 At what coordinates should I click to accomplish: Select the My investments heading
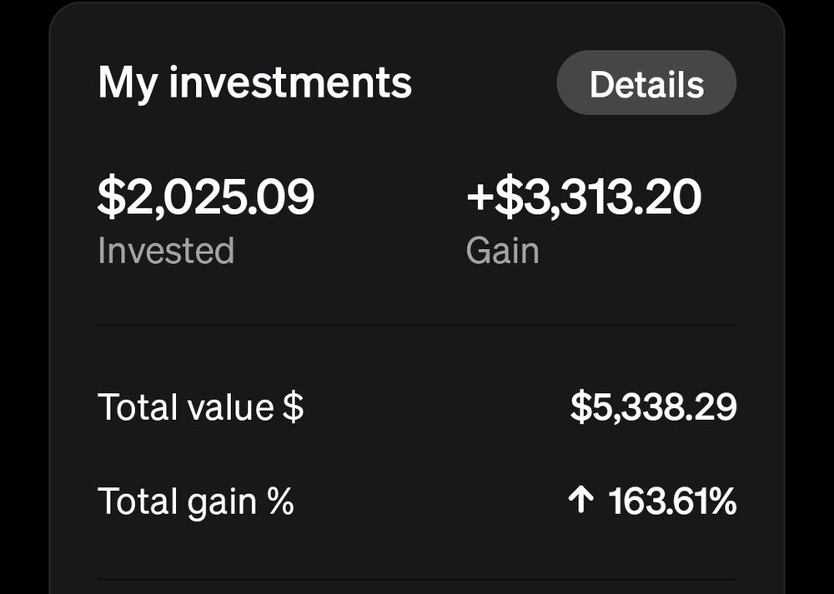[254, 82]
